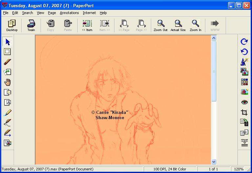This screenshot has height=173, width=252.
Task: Select the freehand scribble pen tool
Action: [x=8, y=122]
